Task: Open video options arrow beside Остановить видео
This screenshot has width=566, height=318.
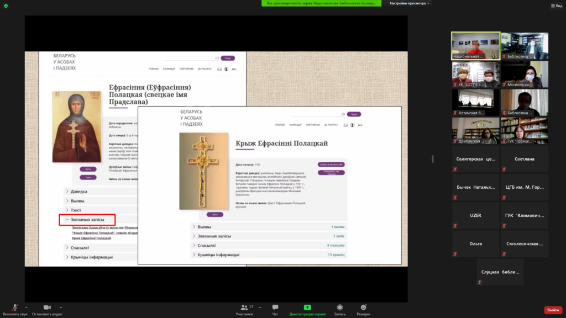Action: pyautogui.click(x=61, y=308)
